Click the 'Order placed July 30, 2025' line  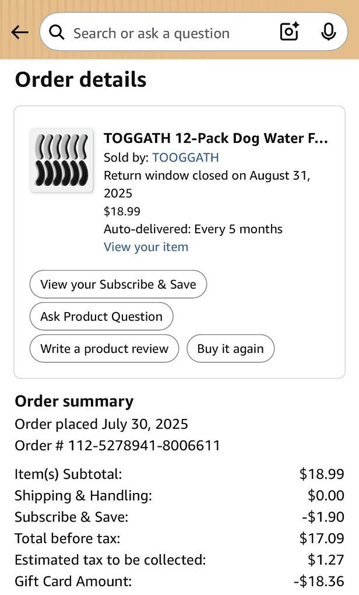click(x=101, y=424)
